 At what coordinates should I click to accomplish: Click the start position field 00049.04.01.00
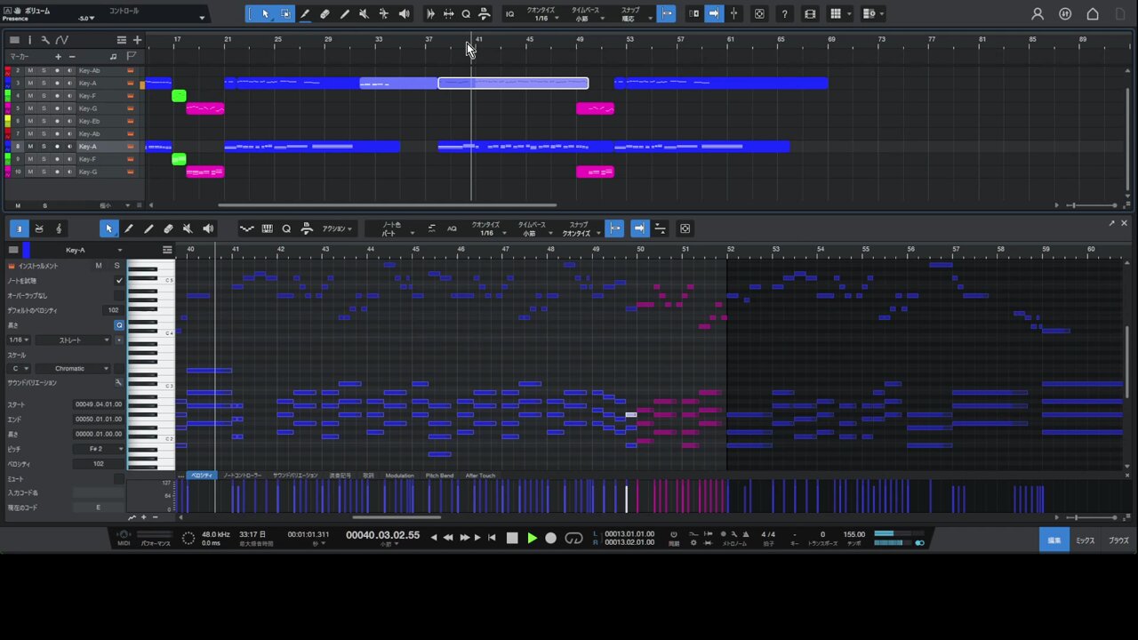point(99,404)
